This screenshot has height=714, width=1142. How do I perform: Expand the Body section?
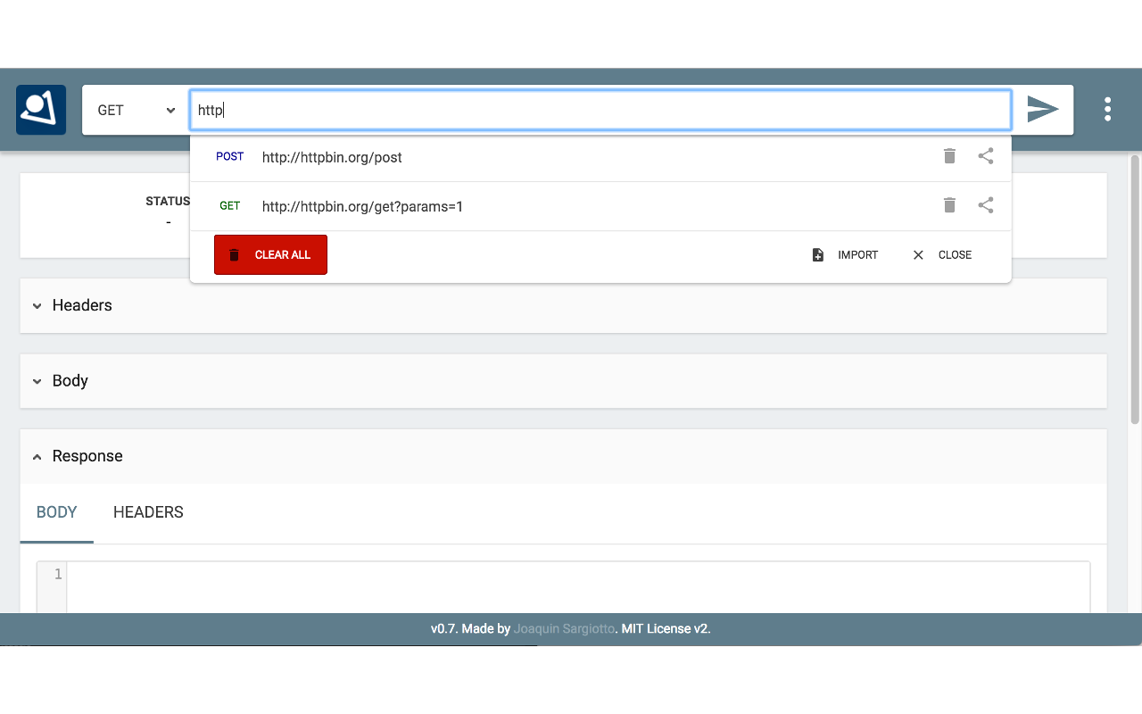click(563, 381)
